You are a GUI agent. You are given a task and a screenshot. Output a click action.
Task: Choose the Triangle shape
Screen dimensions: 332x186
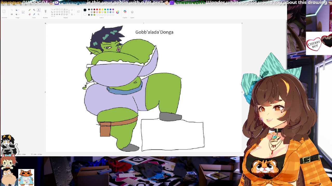click(x=67, y=9)
